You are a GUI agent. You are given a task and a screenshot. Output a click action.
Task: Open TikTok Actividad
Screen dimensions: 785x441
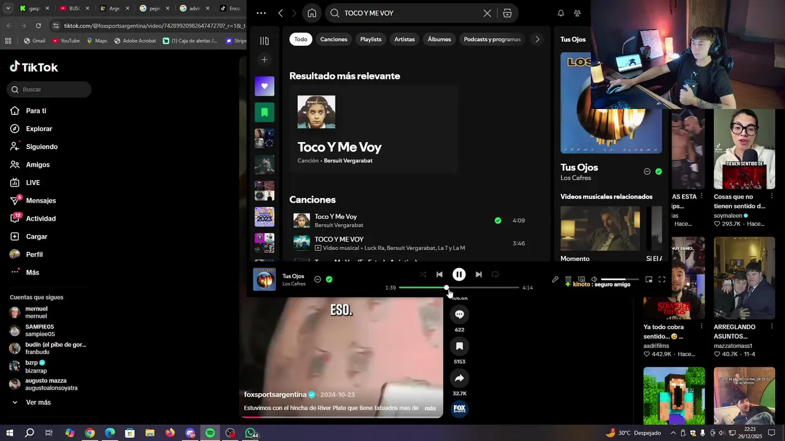[x=40, y=219]
